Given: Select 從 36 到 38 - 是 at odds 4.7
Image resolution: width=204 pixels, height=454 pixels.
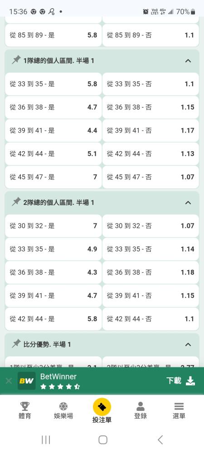Looking at the screenshot, I should pyautogui.click(x=53, y=107).
